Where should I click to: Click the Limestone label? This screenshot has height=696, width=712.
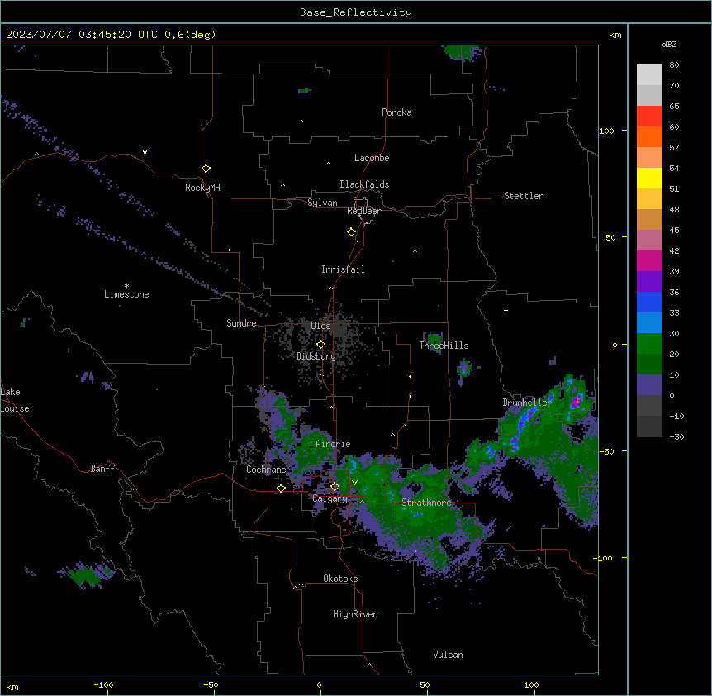126,294
